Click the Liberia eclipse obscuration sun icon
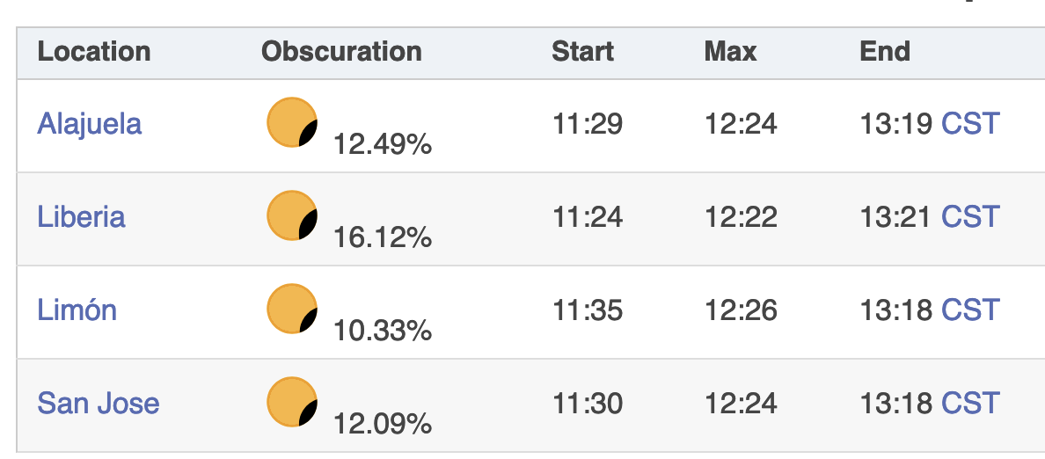 (x=291, y=216)
